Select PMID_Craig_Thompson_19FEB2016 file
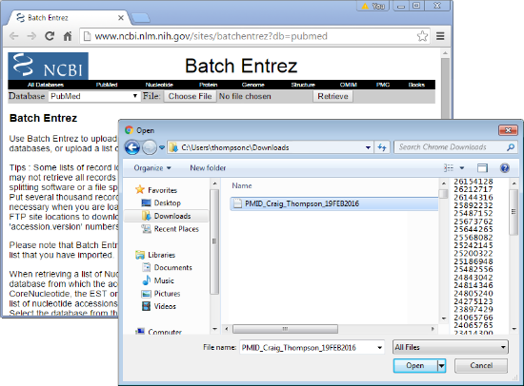The width and height of the screenshot is (524, 386). pyautogui.click(x=333, y=203)
